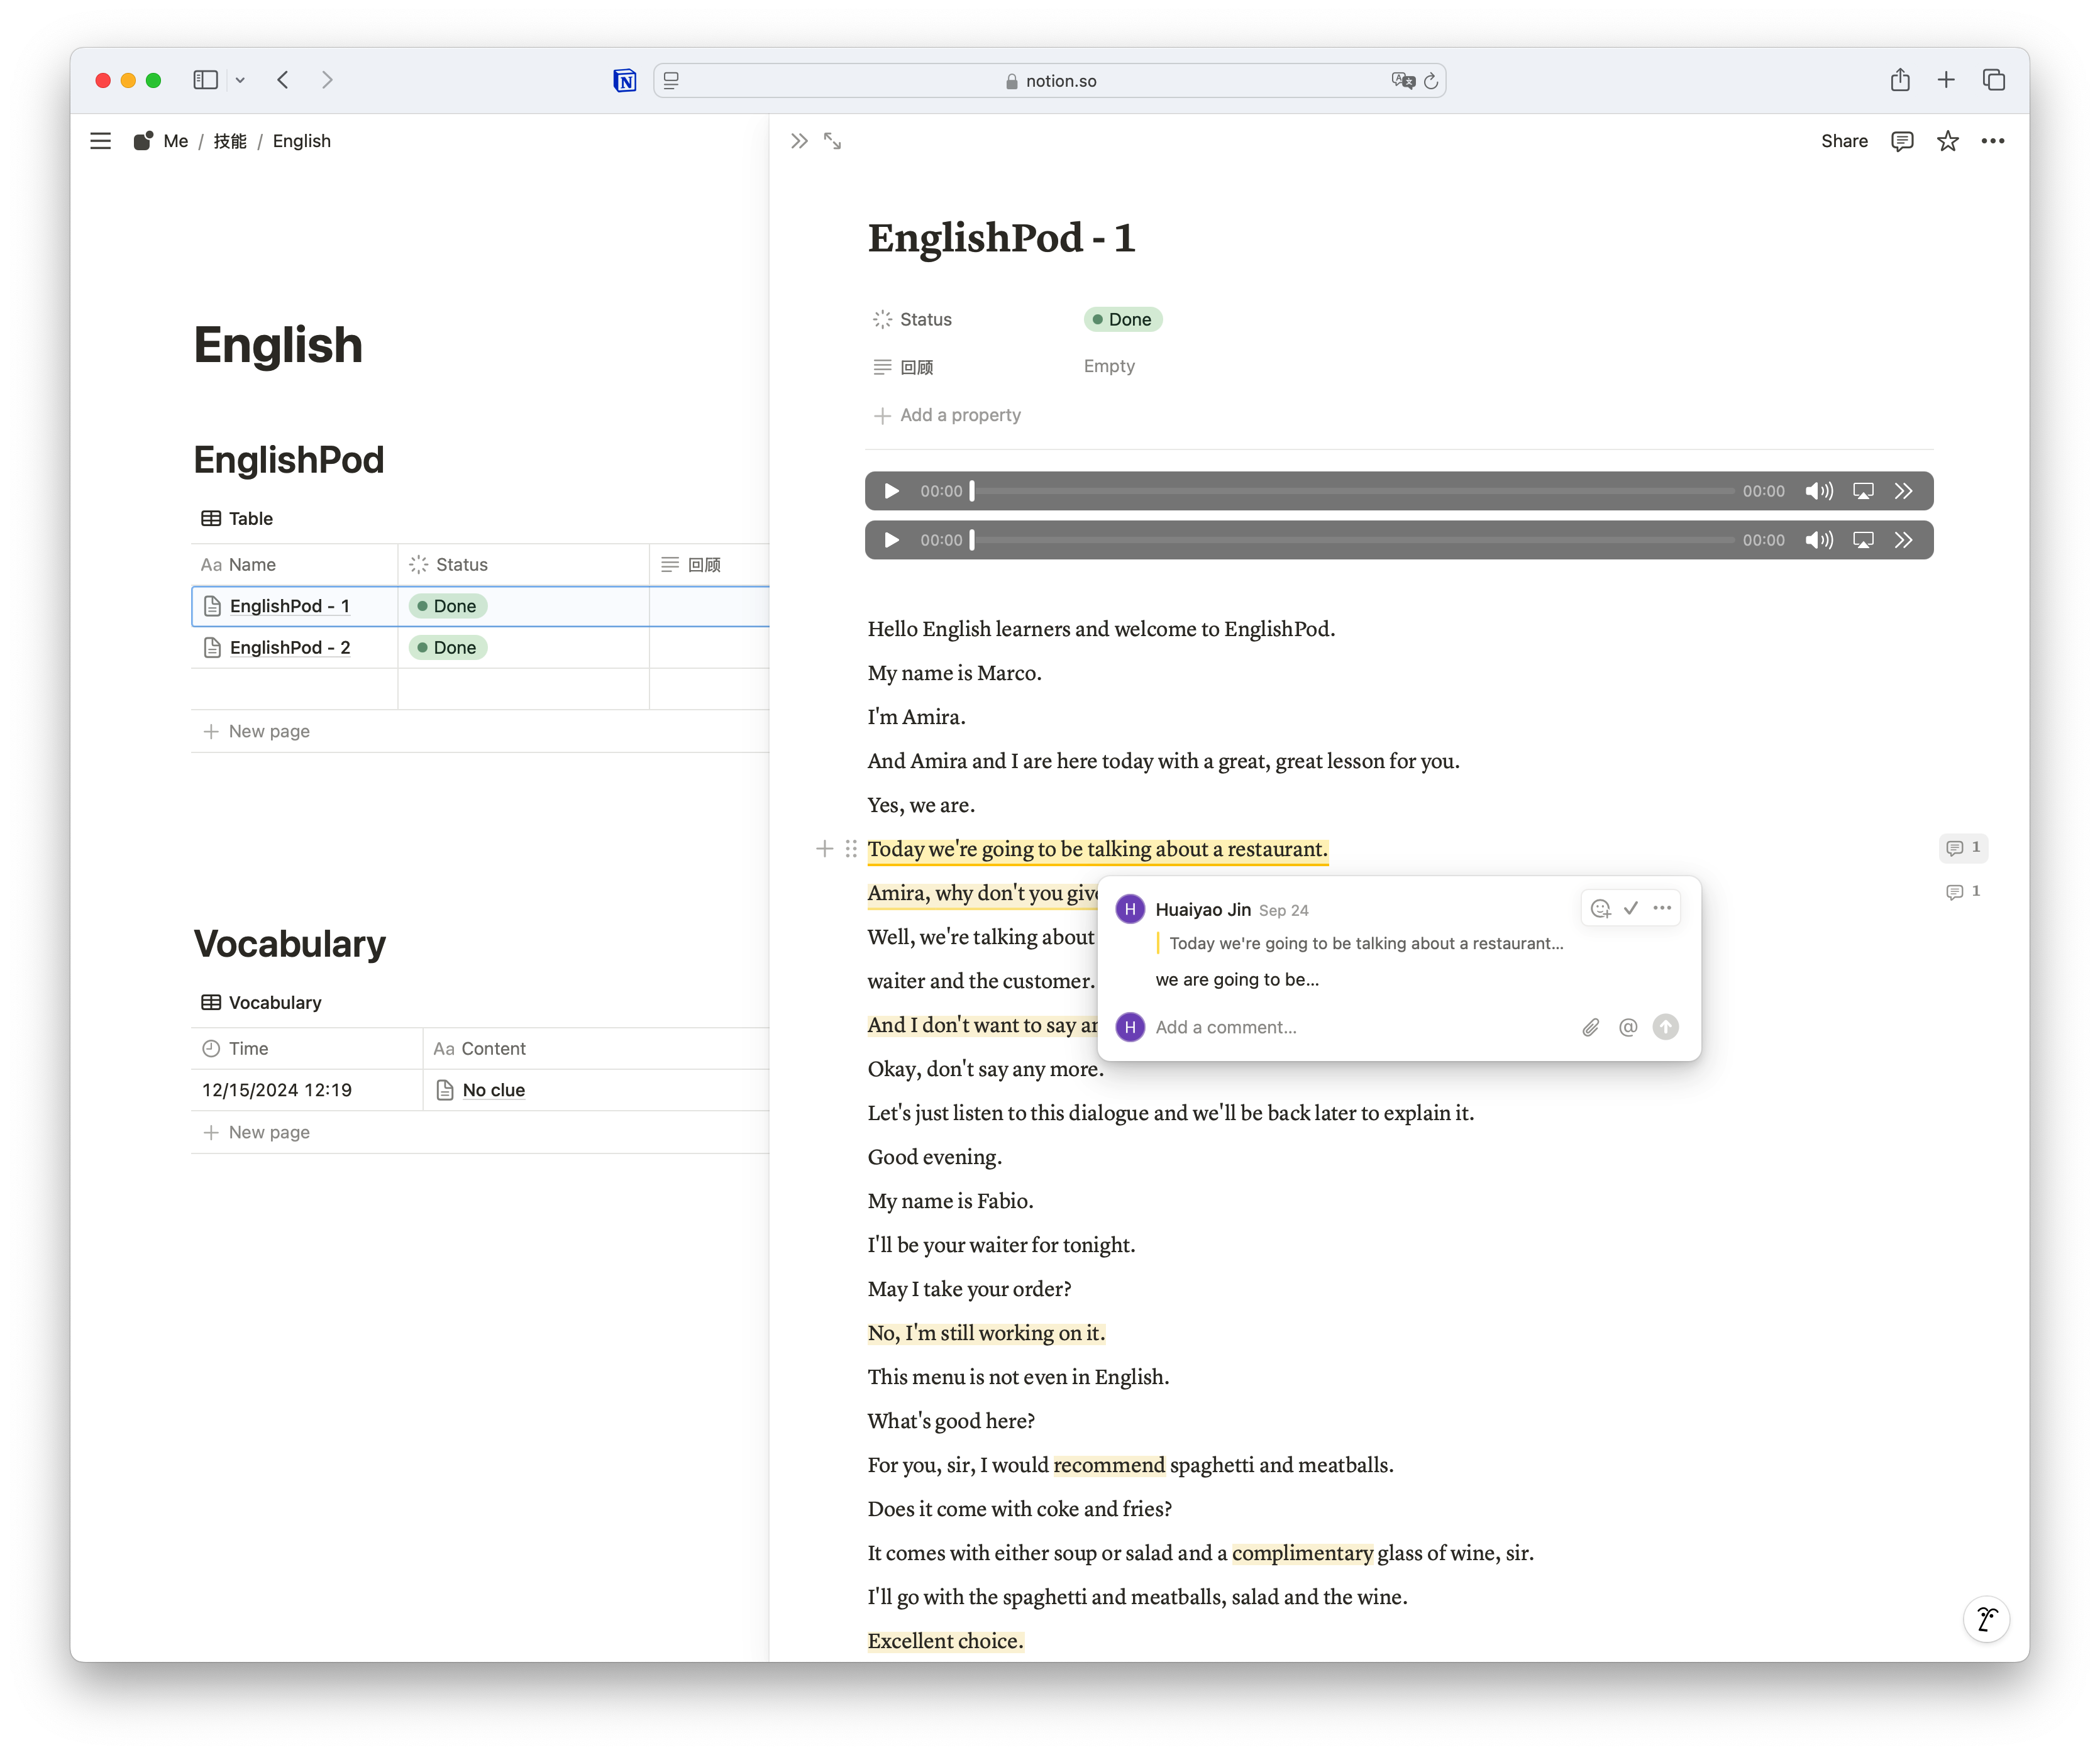AirPlay the second audio player
This screenshot has height=1755, width=2100.
click(1863, 540)
